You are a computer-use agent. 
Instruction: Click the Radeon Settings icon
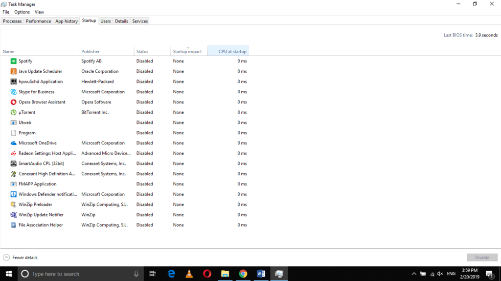coord(13,153)
